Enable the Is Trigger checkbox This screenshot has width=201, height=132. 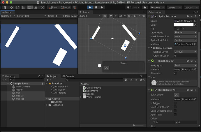pos(175,103)
